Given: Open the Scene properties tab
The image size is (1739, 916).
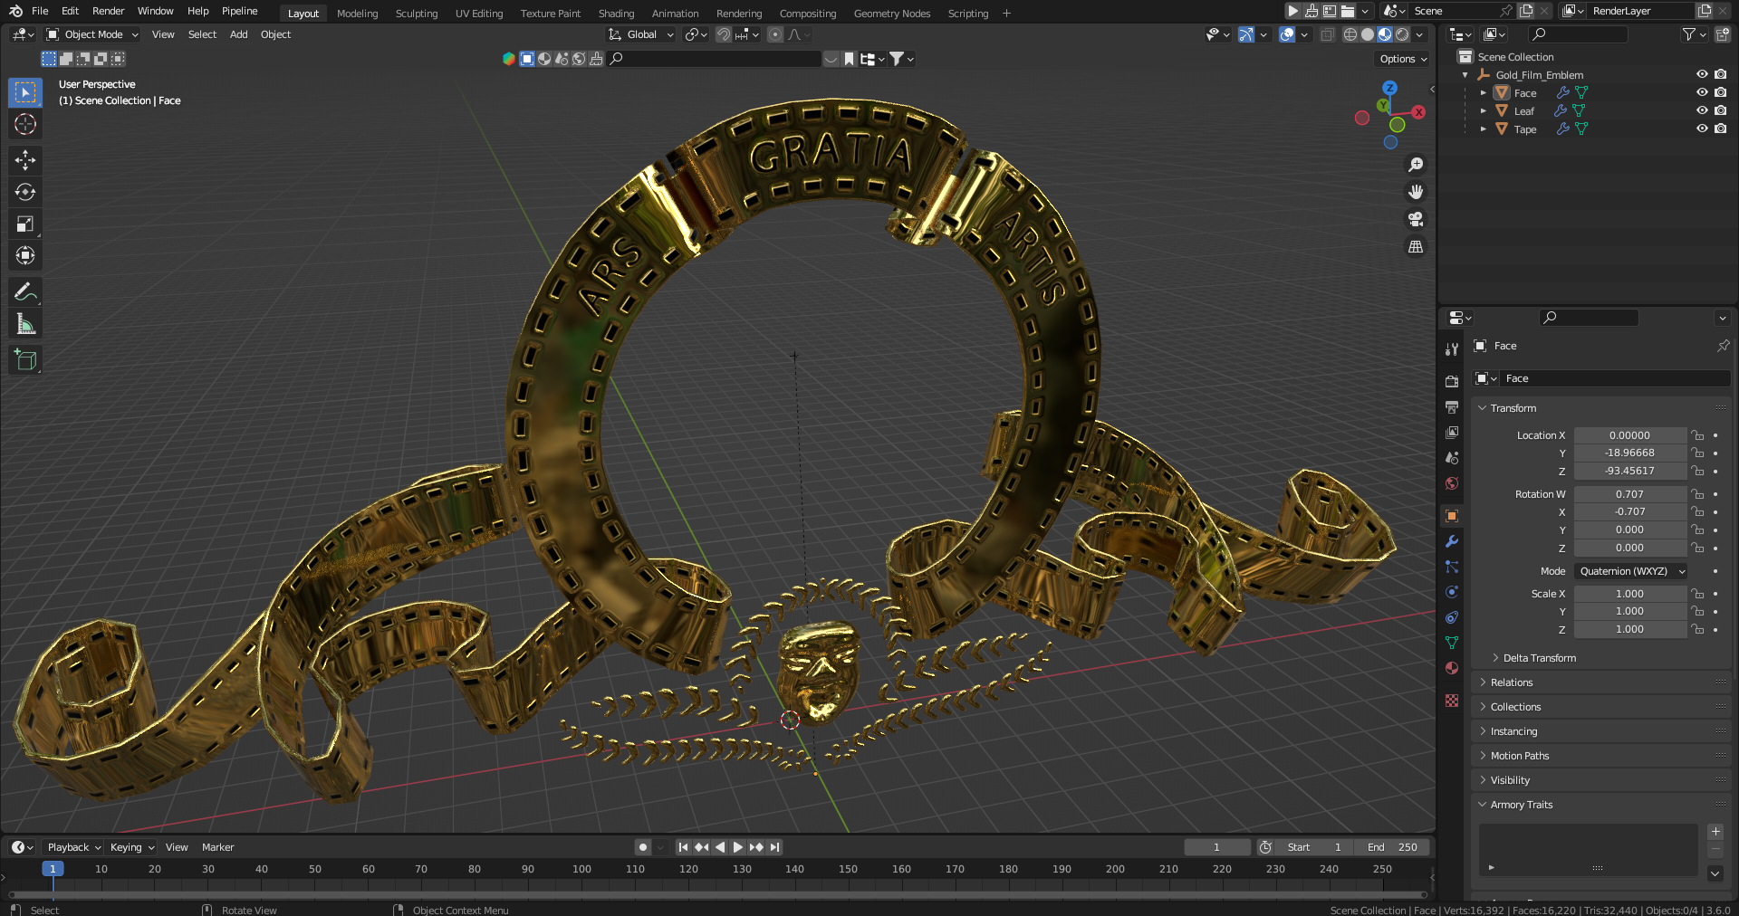Looking at the screenshot, I should [x=1452, y=458].
